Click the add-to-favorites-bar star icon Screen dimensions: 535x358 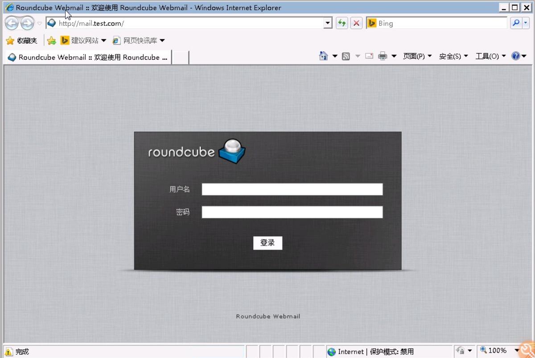click(x=51, y=41)
